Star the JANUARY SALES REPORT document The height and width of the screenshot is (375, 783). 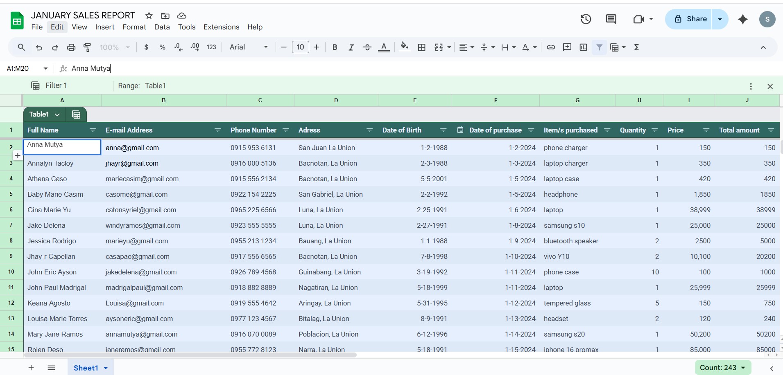coord(149,16)
